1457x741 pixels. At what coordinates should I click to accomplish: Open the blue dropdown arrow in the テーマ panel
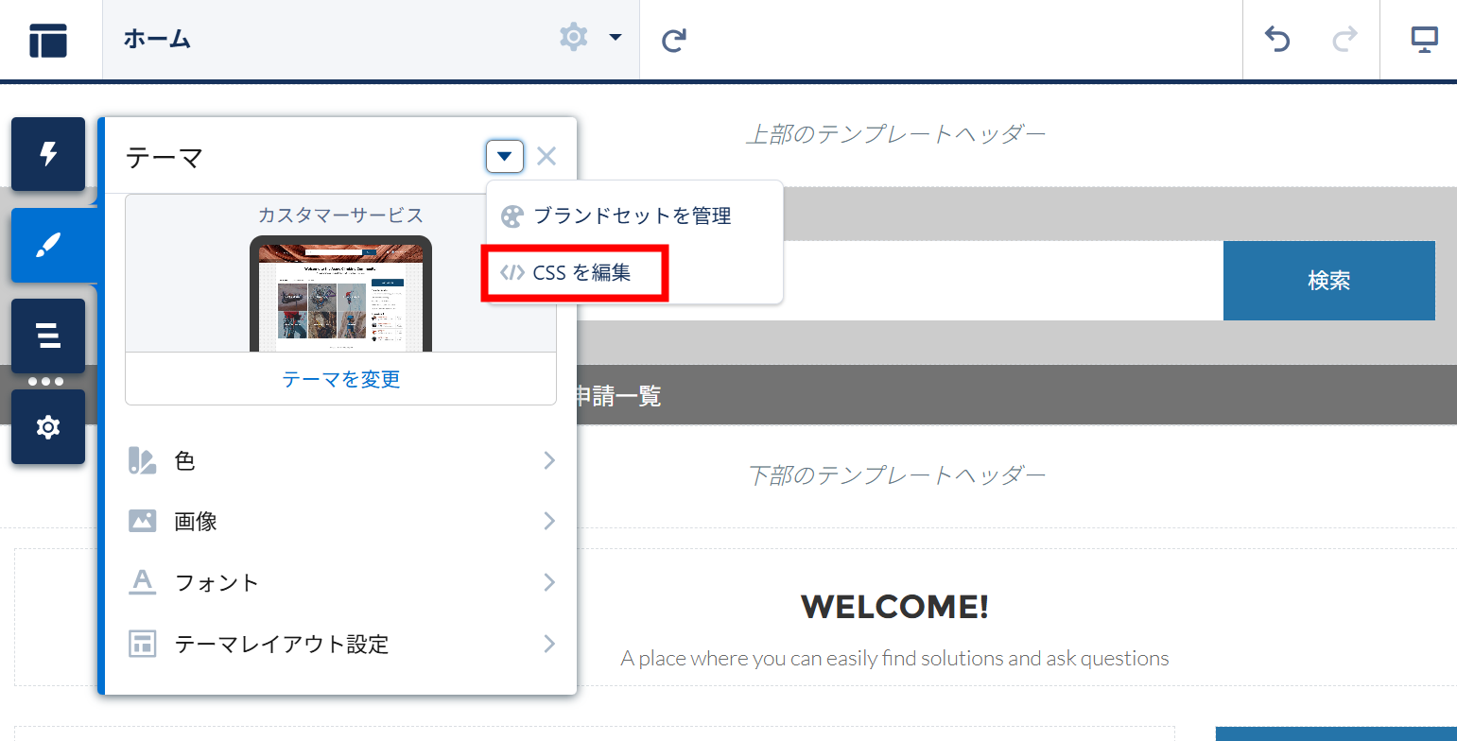505,156
